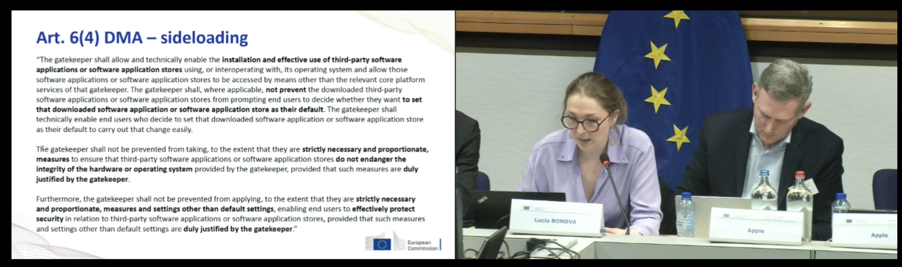Click the European Commission flag logo on slide
The height and width of the screenshot is (267, 902).
(382, 244)
